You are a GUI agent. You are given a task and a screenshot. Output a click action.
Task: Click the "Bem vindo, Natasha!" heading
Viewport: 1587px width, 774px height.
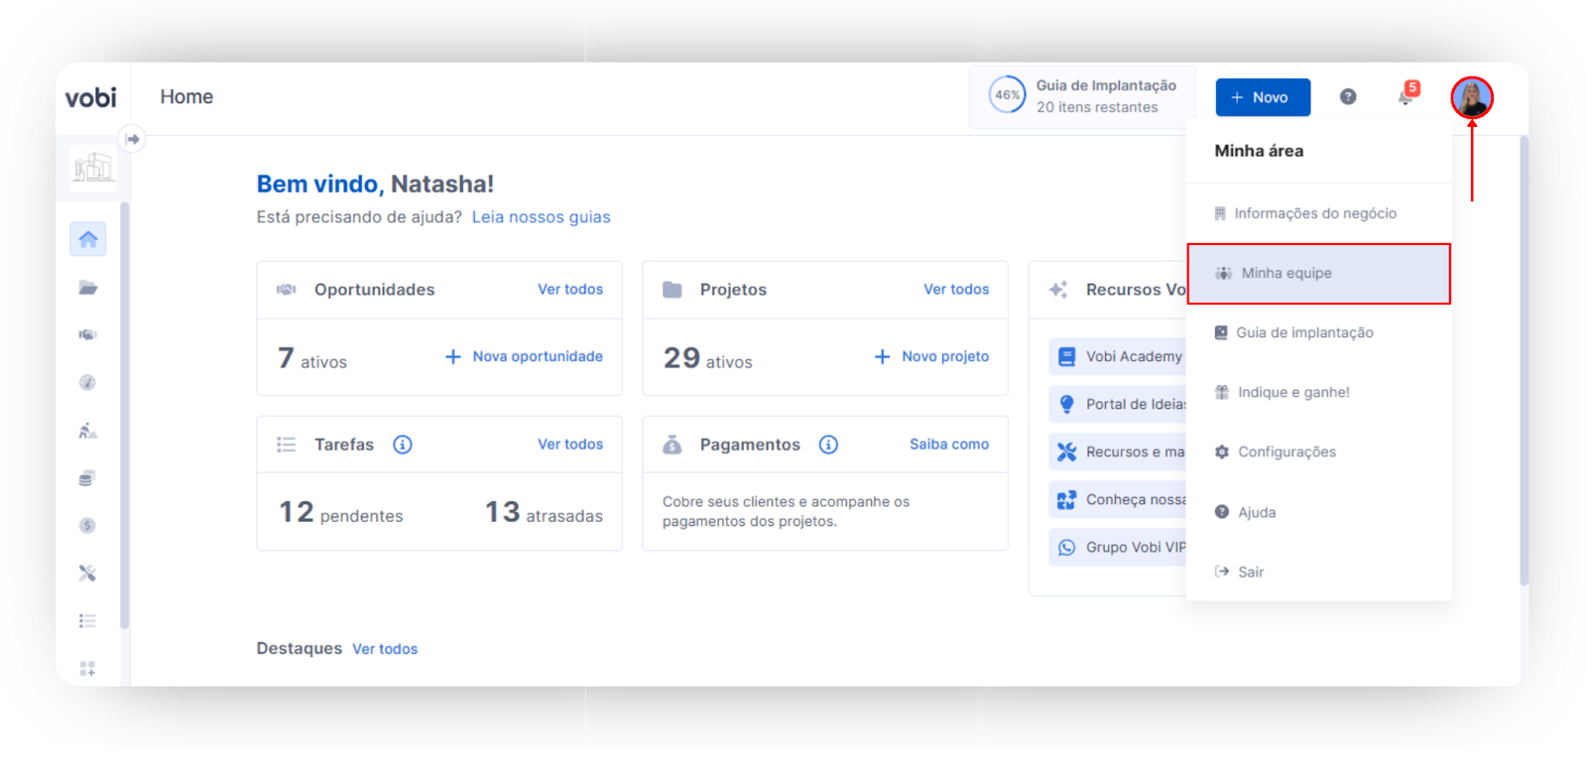(375, 184)
